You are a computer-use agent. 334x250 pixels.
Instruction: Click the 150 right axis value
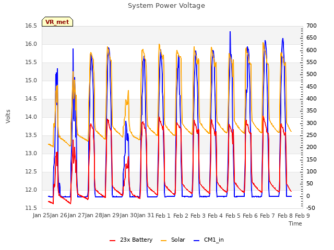(x=312, y=160)
